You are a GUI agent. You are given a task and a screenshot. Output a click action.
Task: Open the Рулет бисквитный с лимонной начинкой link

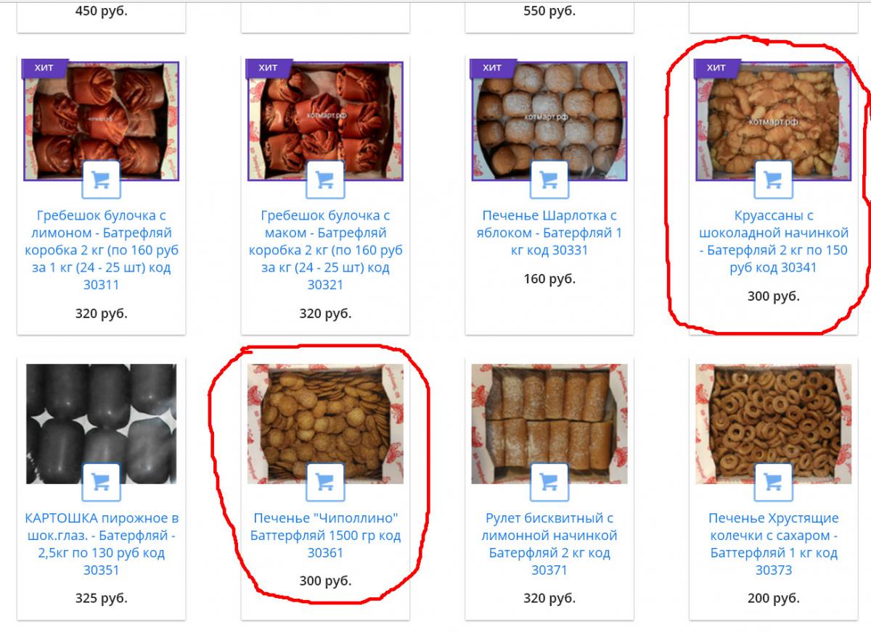549,544
